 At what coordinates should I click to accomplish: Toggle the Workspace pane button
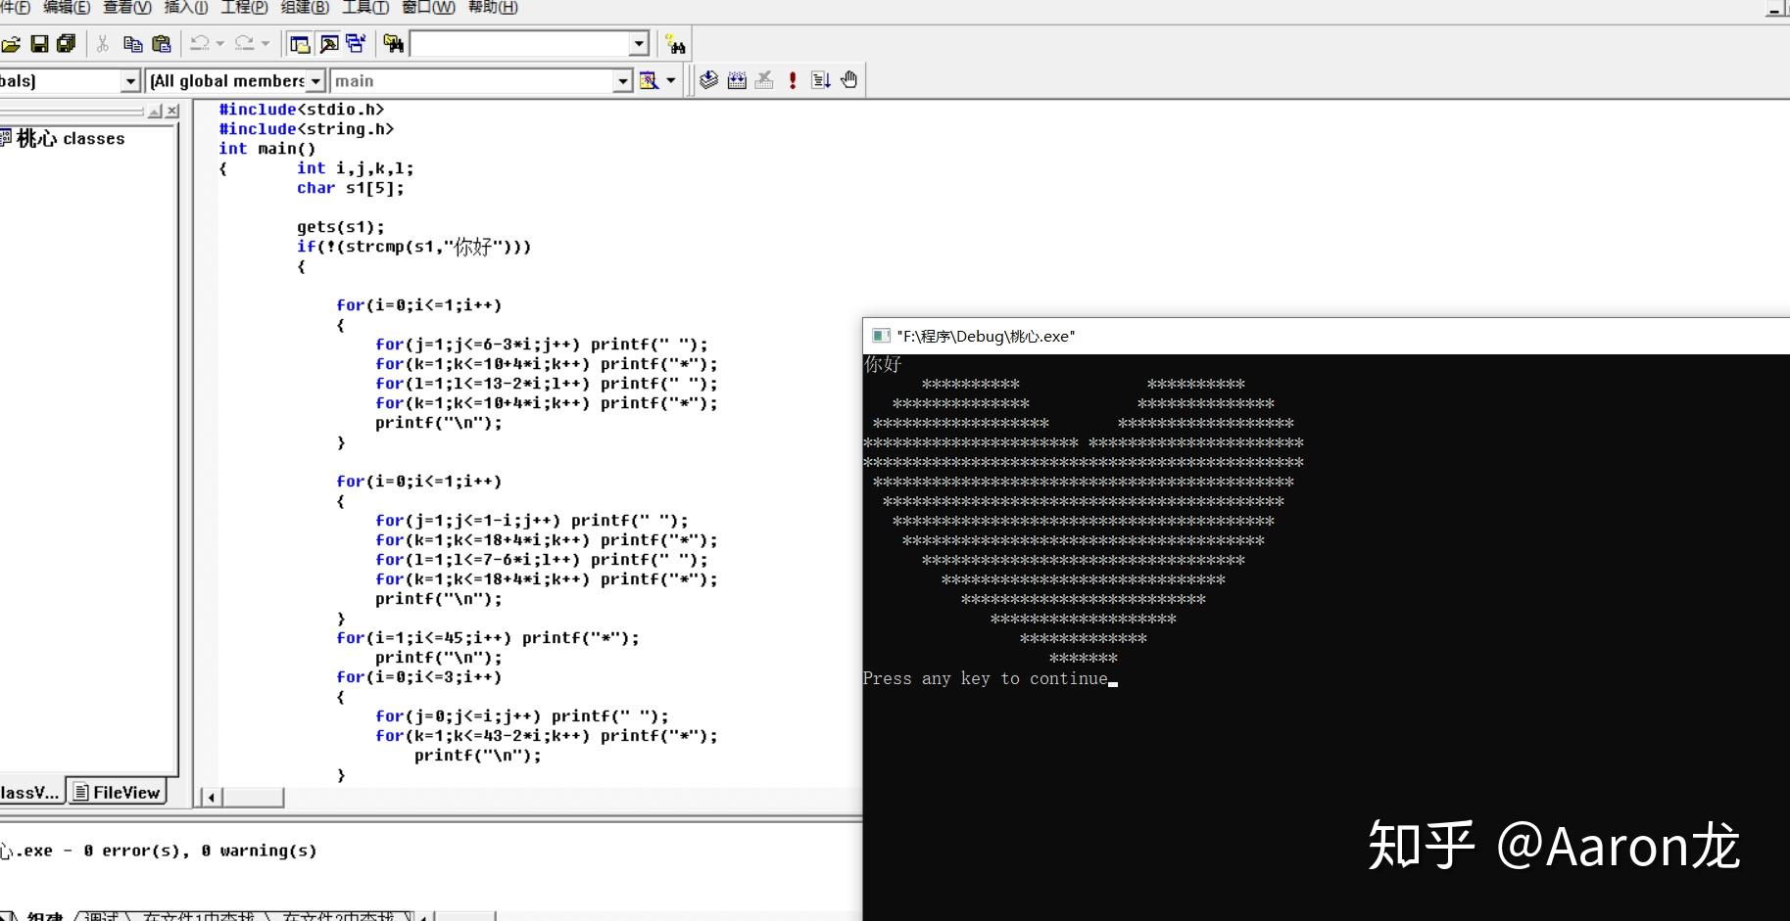(x=300, y=44)
